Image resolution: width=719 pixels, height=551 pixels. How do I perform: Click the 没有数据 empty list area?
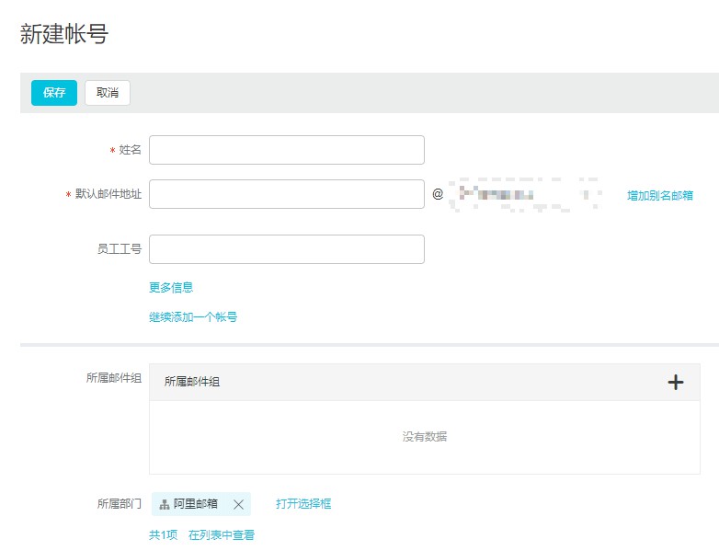pos(424,437)
